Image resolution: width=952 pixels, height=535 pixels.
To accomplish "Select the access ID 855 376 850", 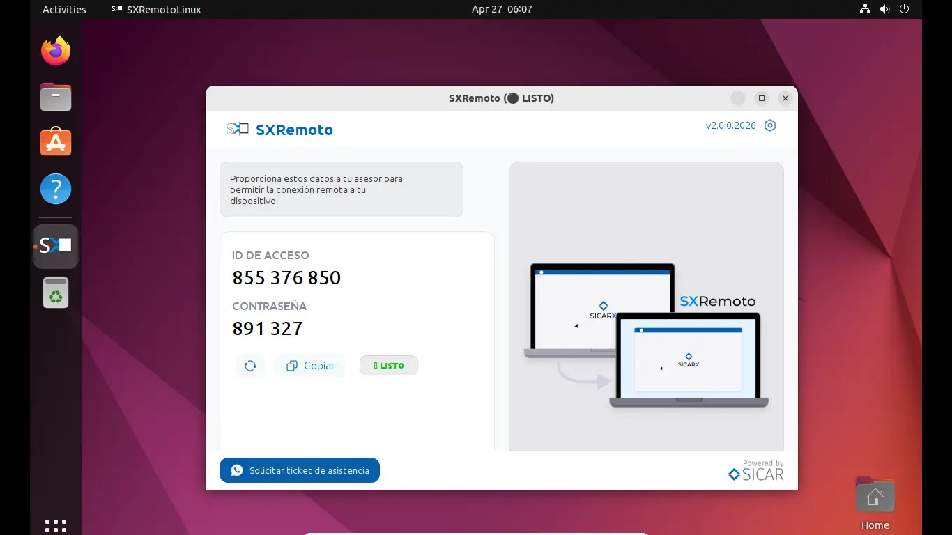I will pyautogui.click(x=286, y=278).
